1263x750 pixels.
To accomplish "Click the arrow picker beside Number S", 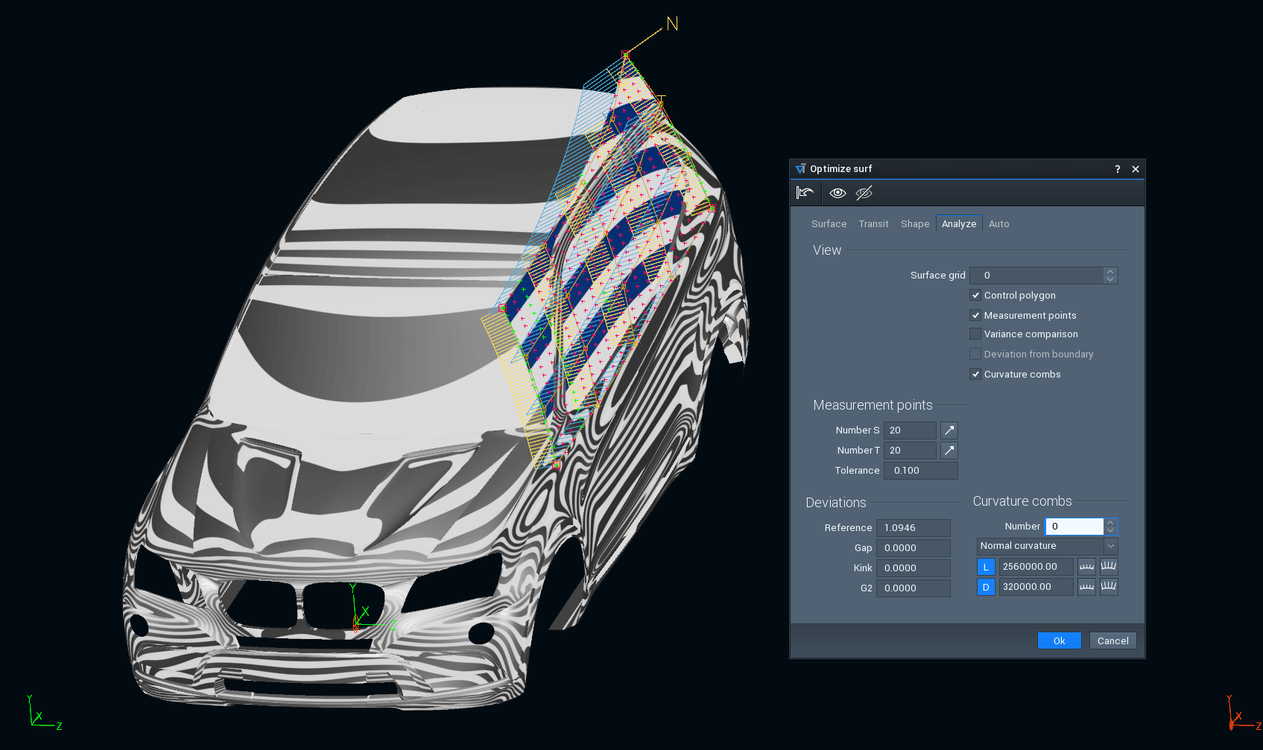I will (x=949, y=430).
